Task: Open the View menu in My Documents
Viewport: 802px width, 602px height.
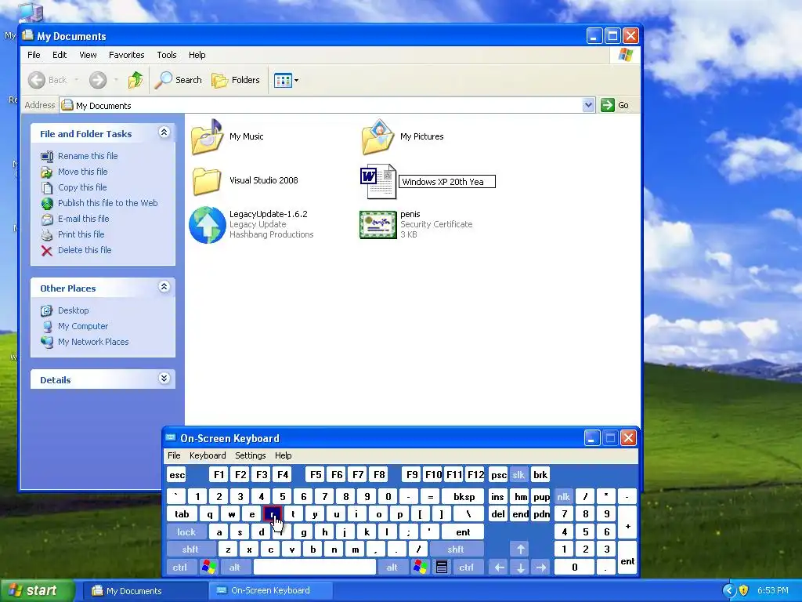Action: tap(88, 55)
